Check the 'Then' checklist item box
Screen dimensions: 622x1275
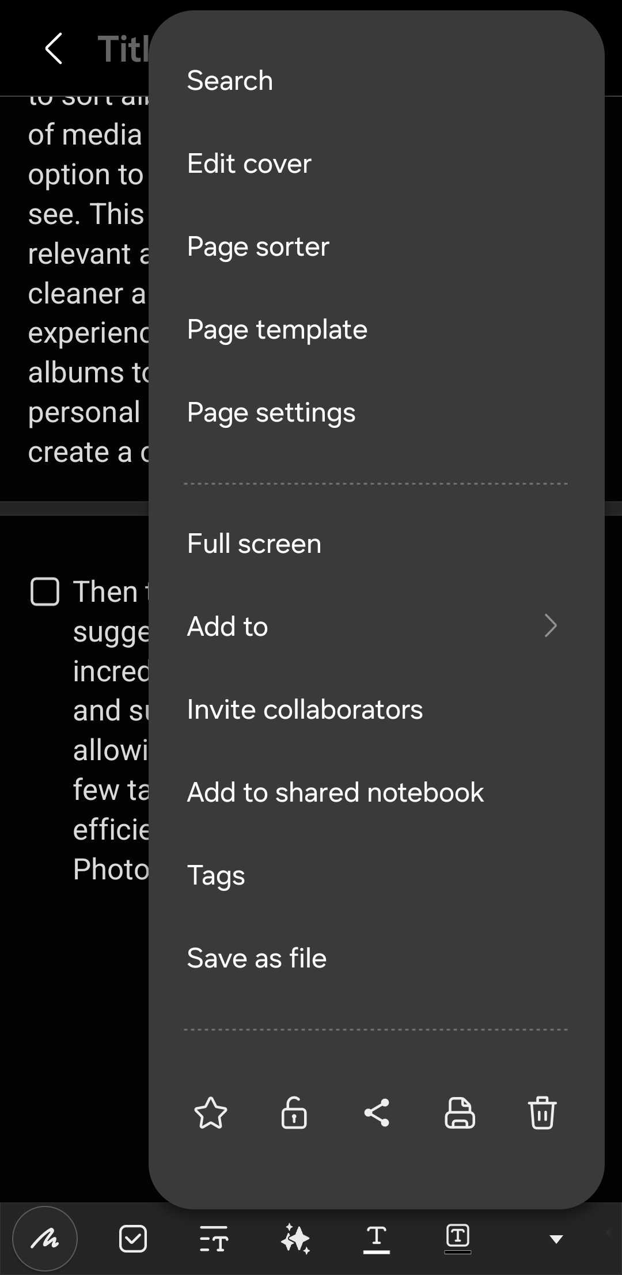(45, 592)
